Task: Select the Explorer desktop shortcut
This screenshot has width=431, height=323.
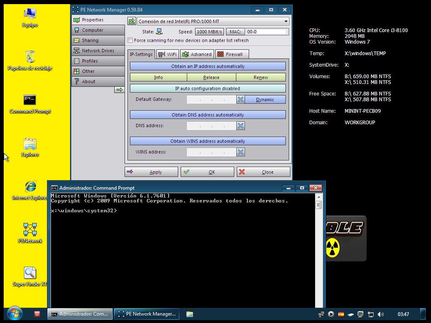Action: (x=30, y=147)
